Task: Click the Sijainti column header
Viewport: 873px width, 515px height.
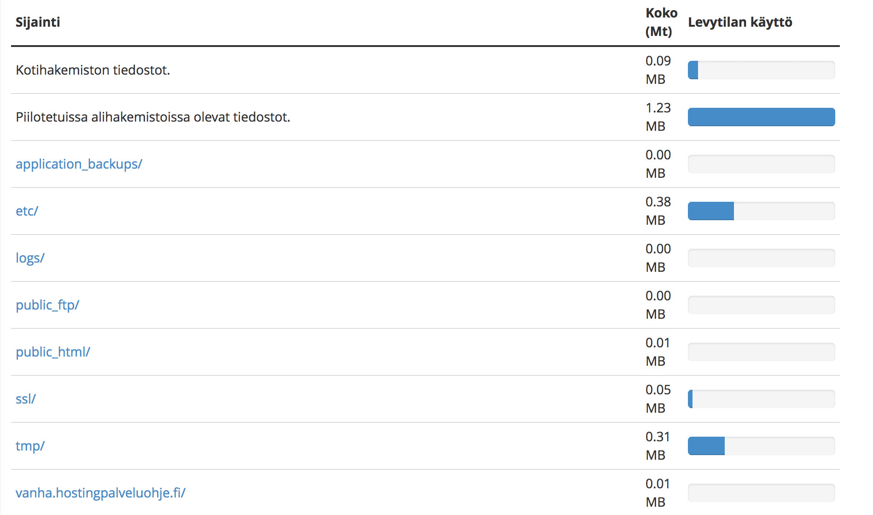Action: click(38, 22)
